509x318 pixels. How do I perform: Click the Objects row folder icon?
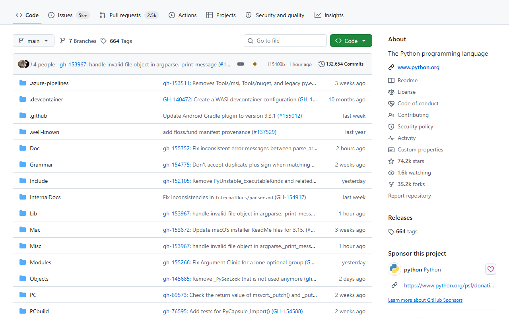pyautogui.click(x=23, y=279)
